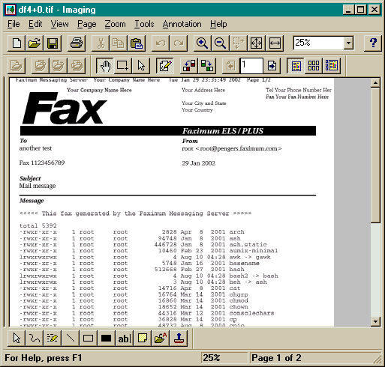
Task: Toggle Thumbnails view
Action: 314,66
